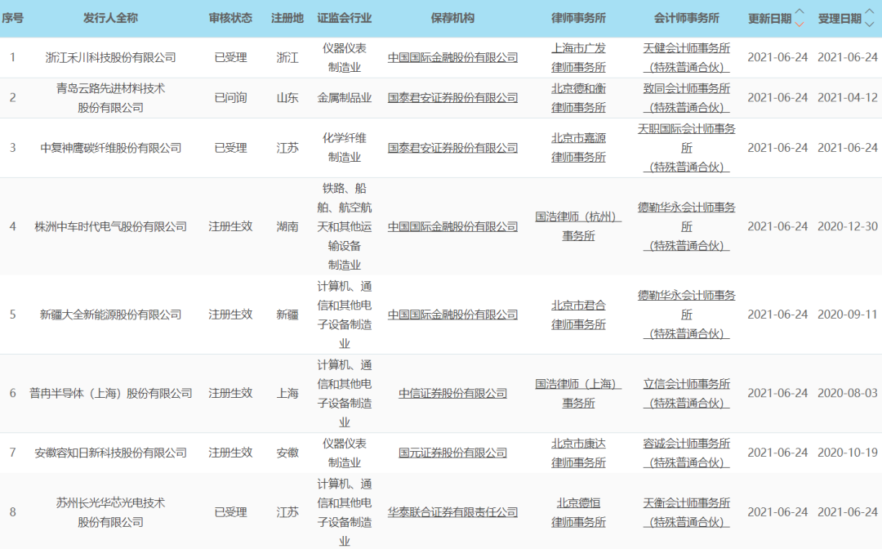This screenshot has width=882, height=549.
Task: Sort ascending by 受理日期 up arrow
Action: tap(870, 11)
